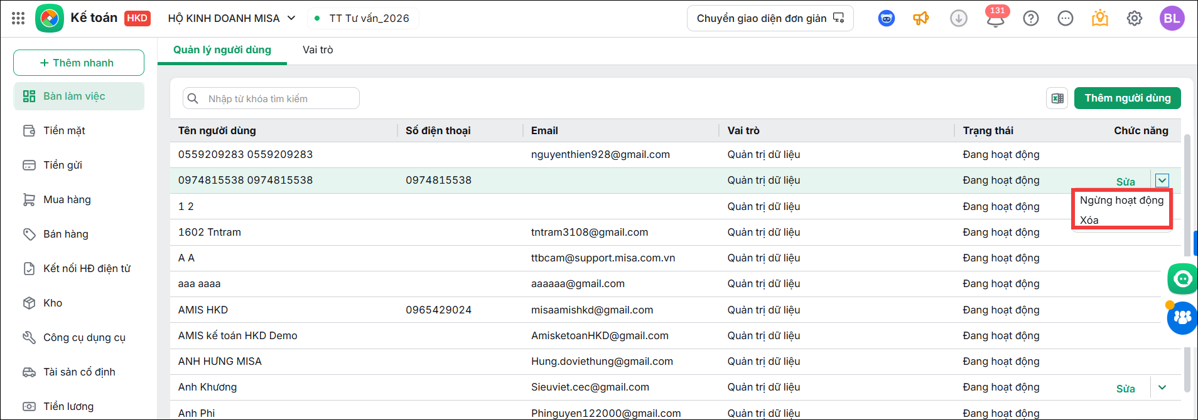Select user row 1602 Tntram
The height and width of the screenshot is (420, 1198).
(x=675, y=232)
